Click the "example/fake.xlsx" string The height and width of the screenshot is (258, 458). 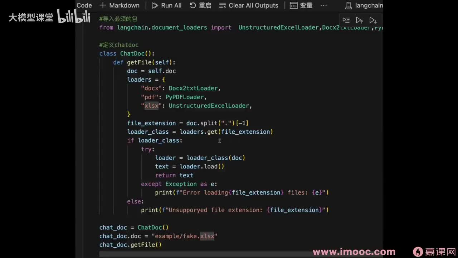pyautogui.click(x=184, y=236)
